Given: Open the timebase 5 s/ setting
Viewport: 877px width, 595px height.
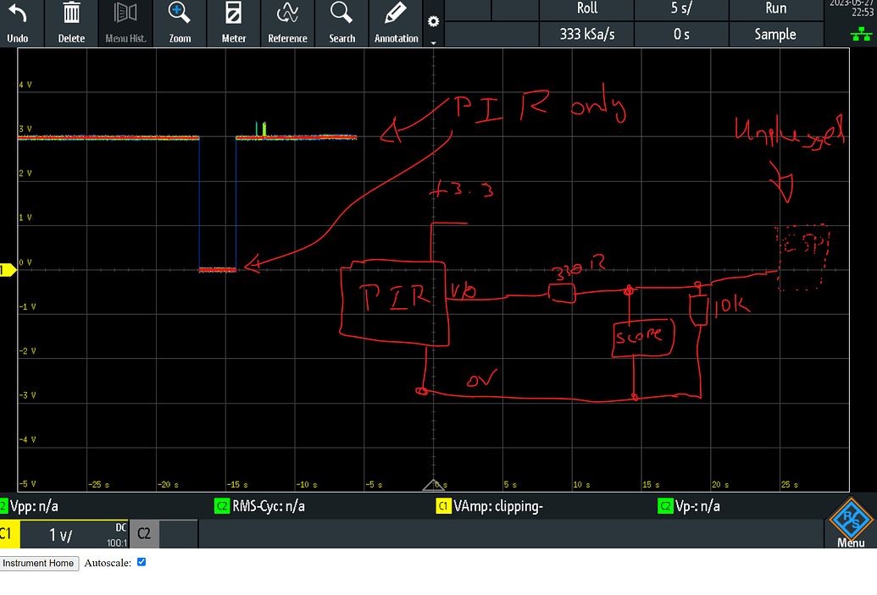Looking at the screenshot, I should point(681,9).
